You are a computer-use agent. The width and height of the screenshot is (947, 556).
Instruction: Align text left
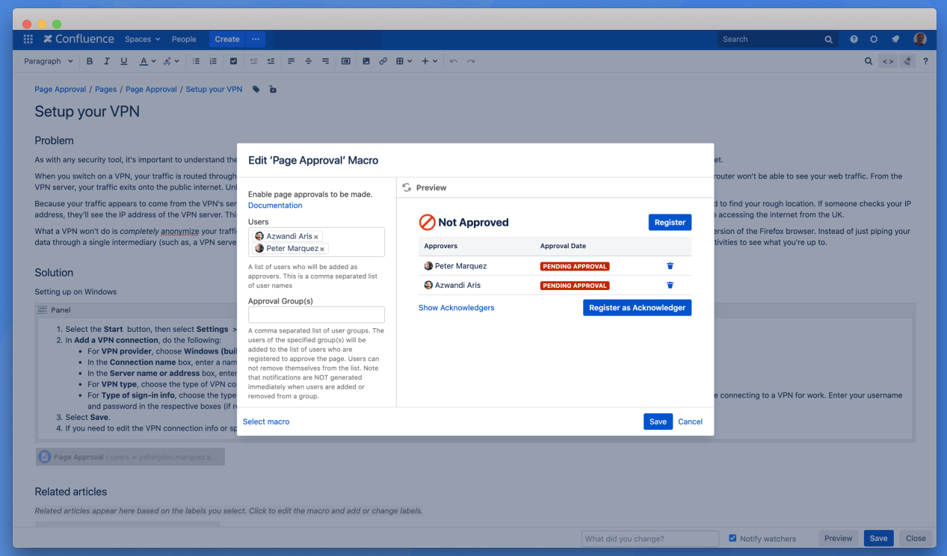(x=291, y=61)
